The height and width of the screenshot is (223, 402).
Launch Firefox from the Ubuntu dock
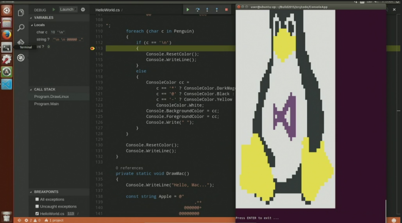pos(7,35)
